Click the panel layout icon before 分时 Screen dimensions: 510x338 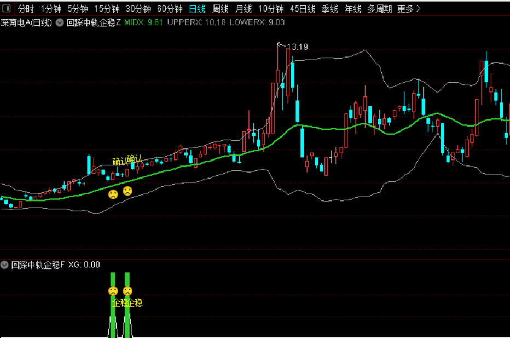6,8
